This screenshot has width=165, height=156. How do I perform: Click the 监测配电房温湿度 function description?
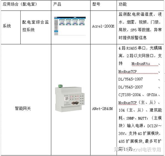click(140, 26)
